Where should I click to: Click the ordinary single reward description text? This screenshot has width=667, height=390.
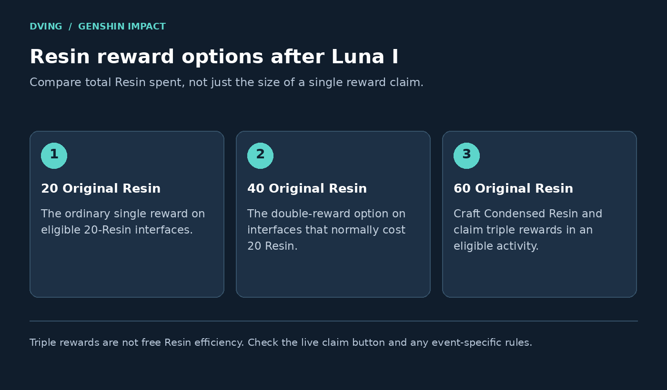123,222
